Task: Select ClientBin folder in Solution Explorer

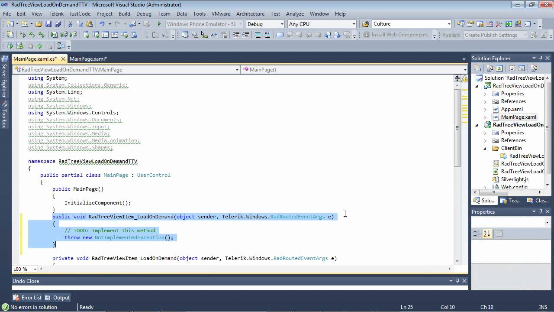Action: [511, 148]
